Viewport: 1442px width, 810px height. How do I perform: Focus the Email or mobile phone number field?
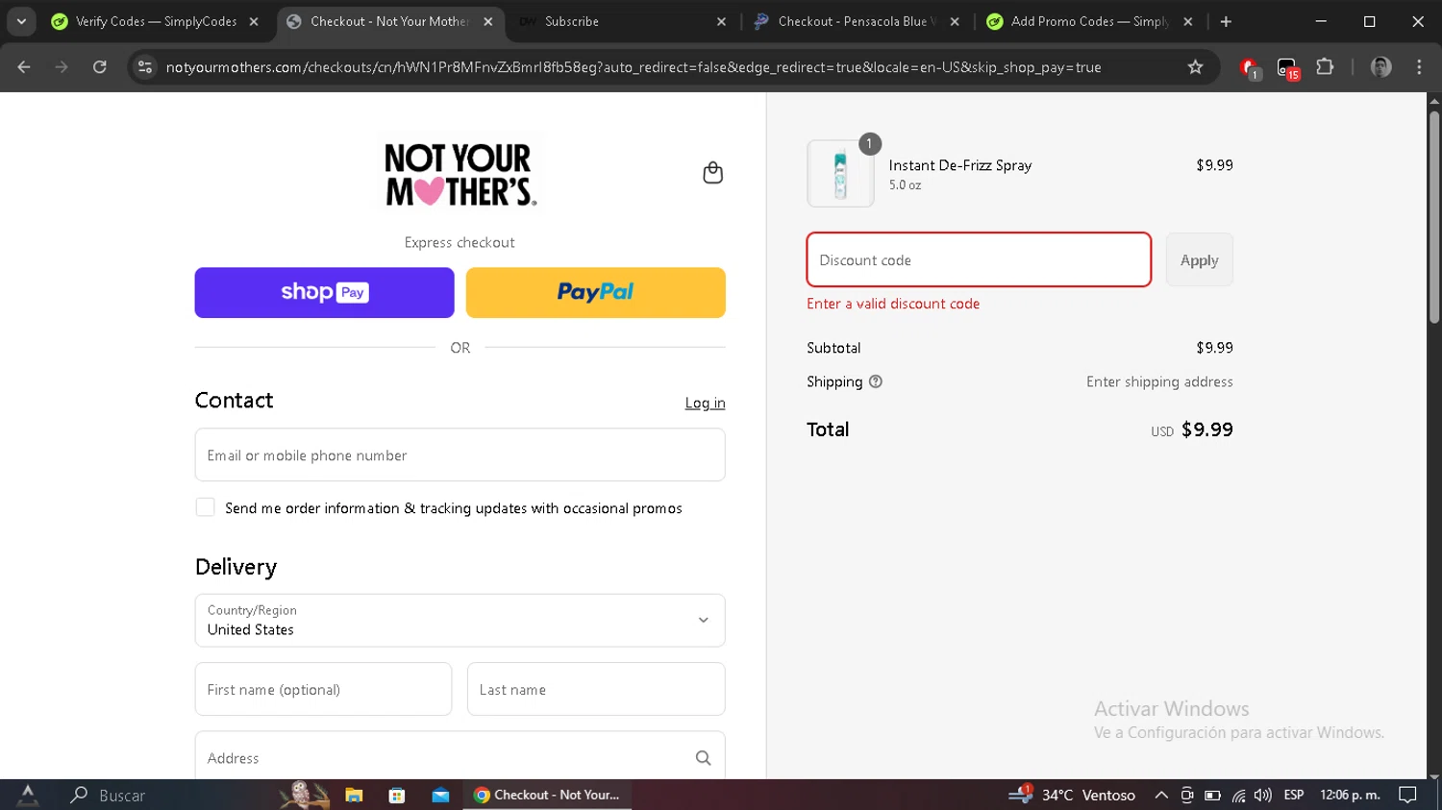coord(460,454)
